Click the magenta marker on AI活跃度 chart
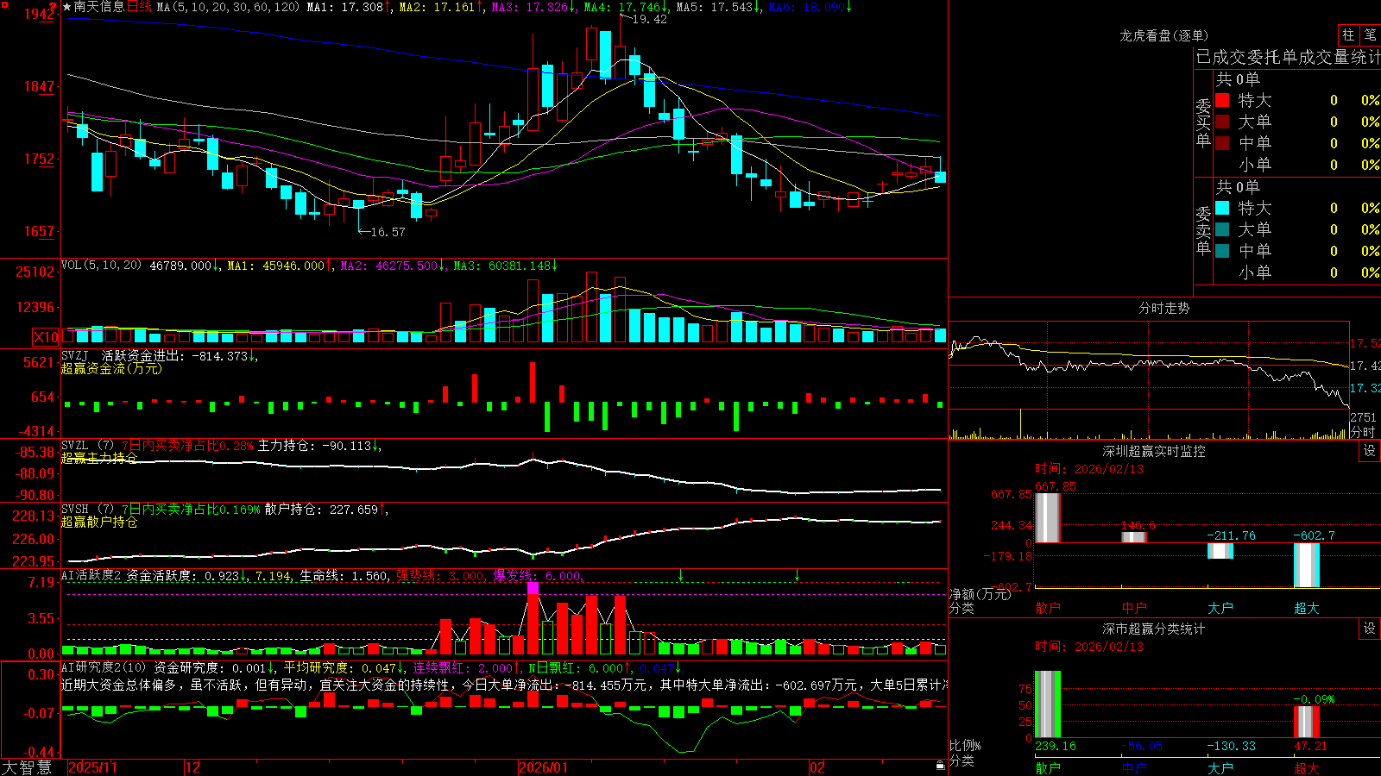 pos(533,588)
